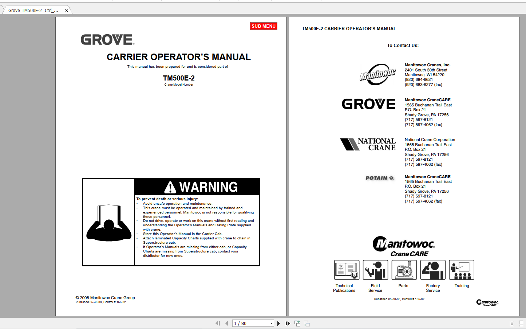Click the 'Training' label
The height and width of the screenshot is (329, 526).
462,286
